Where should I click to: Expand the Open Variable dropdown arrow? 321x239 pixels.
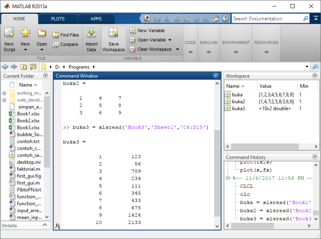[x=170, y=40]
